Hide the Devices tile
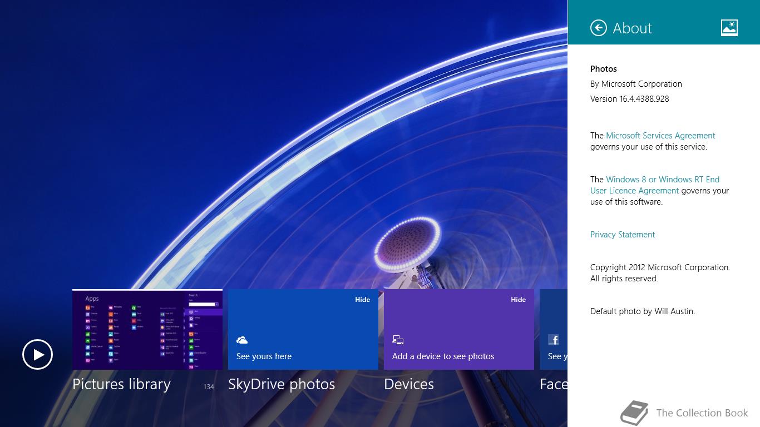Screen dimensions: 760x427 pos(518,299)
